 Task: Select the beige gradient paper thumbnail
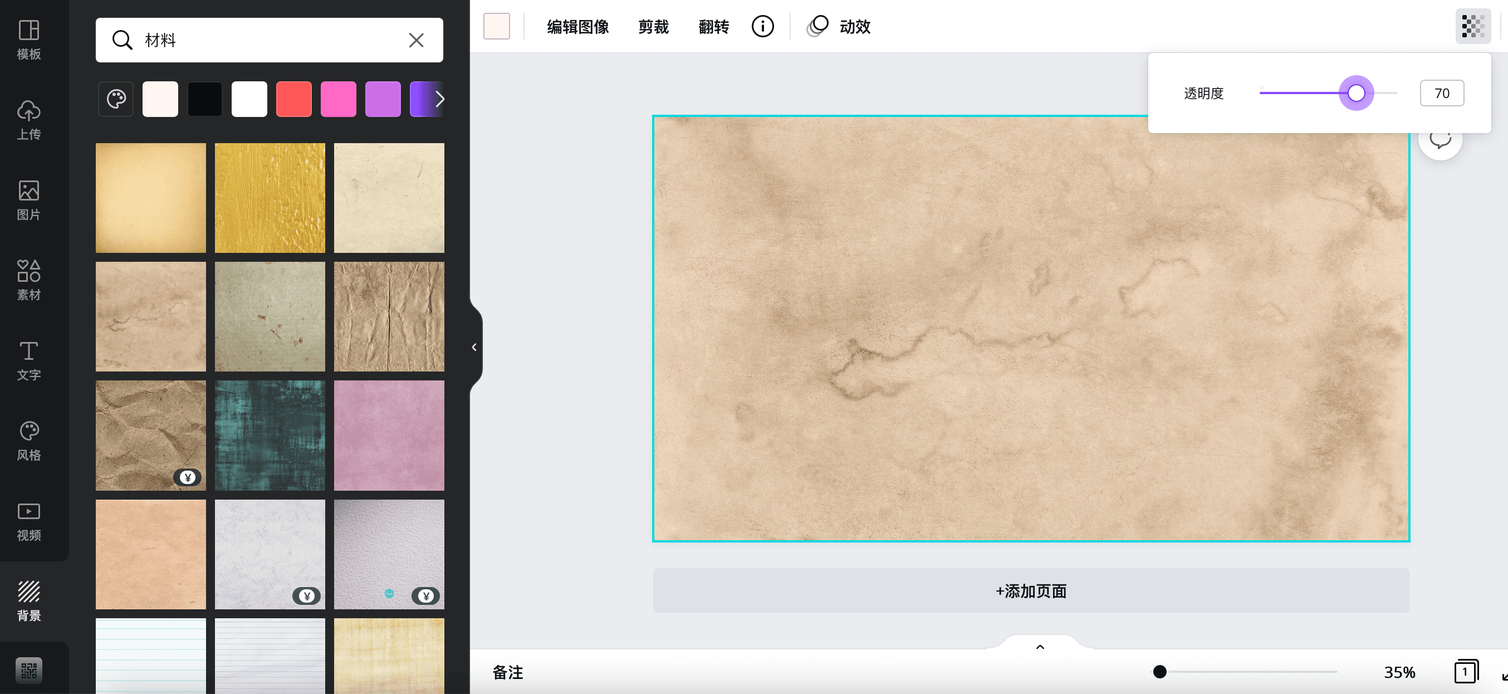coord(151,198)
